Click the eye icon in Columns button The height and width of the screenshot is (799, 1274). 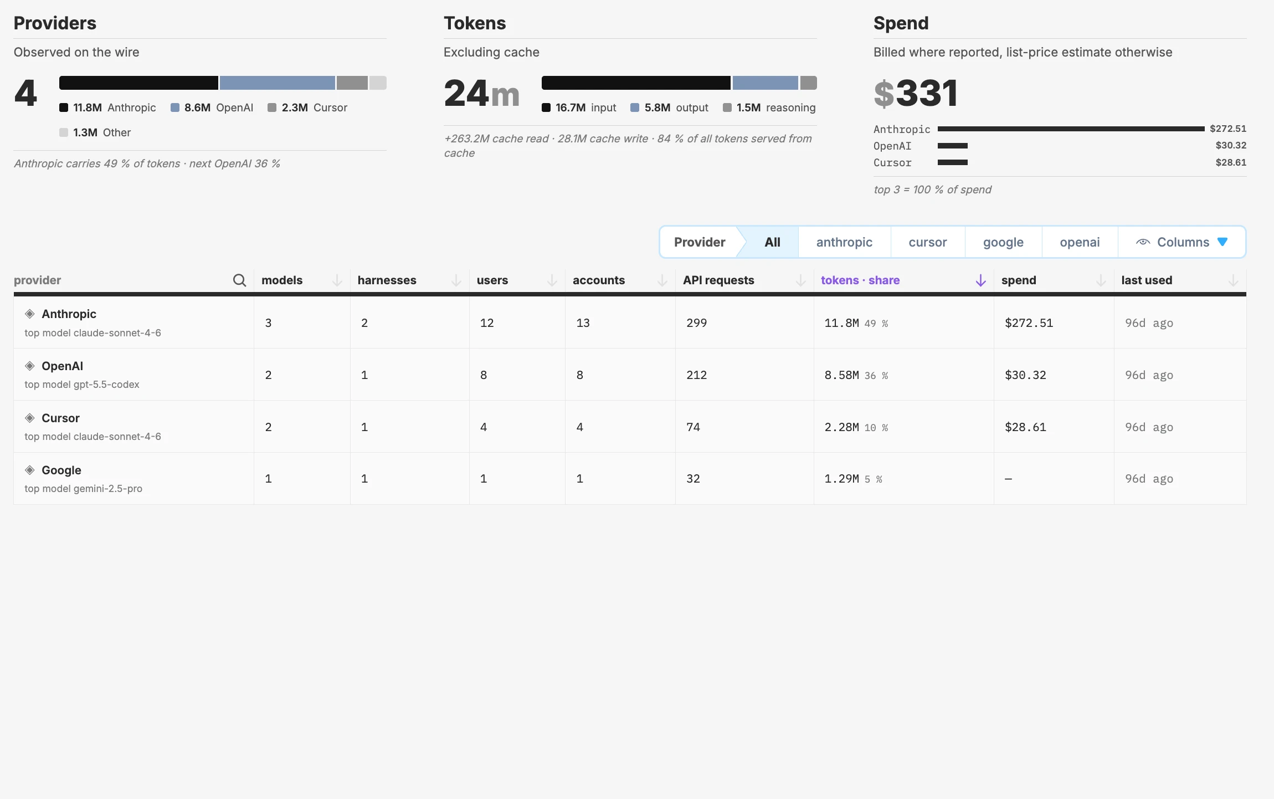(x=1143, y=242)
